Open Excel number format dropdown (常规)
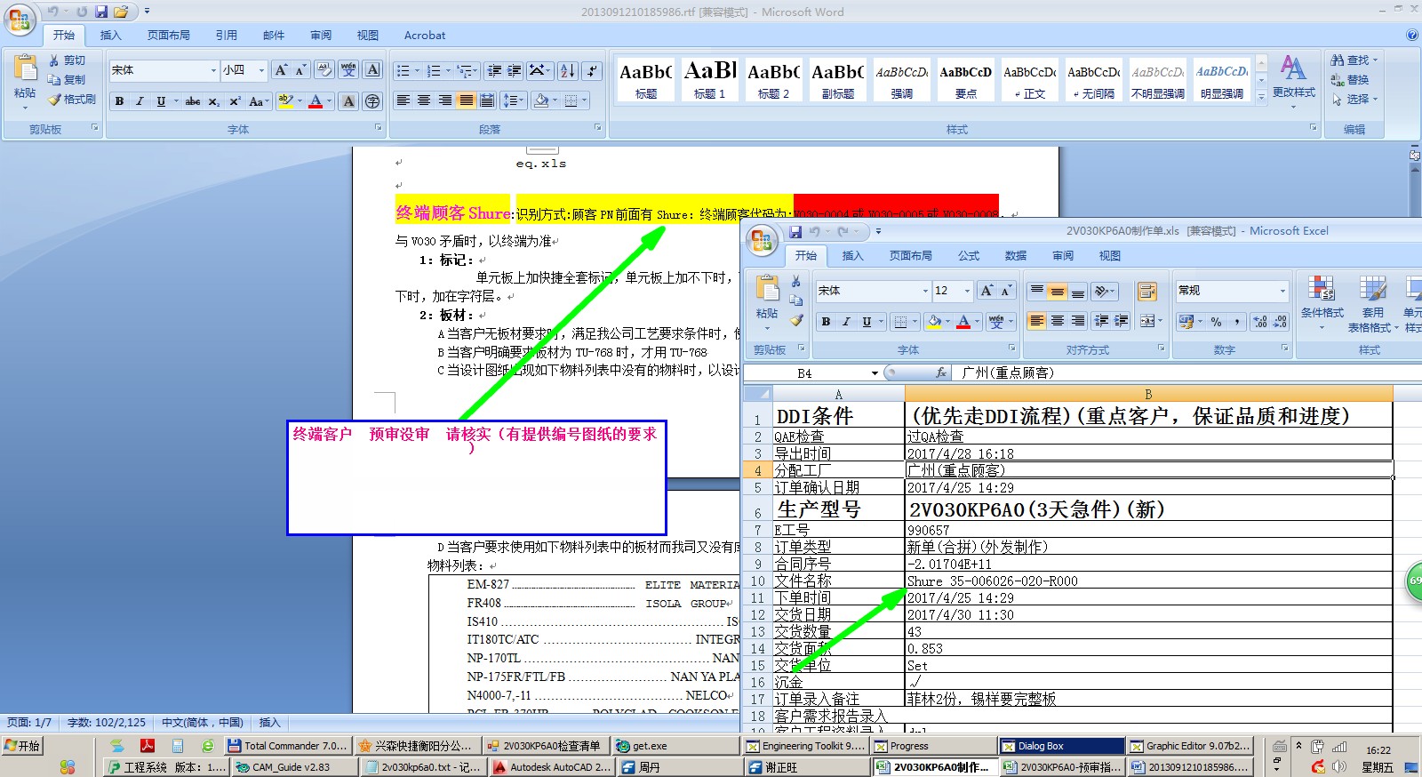This screenshot has height=777, width=1422. (1282, 291)
